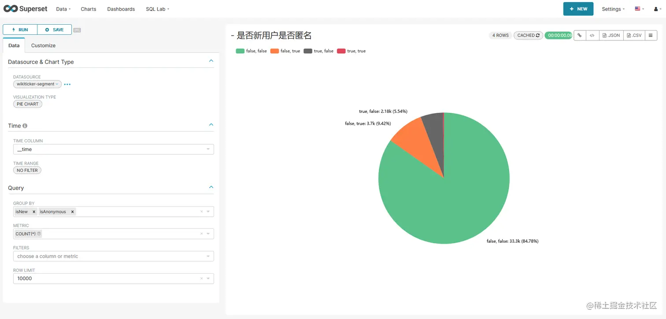
Task: Show the Time section info icon
Action: click(x=25, y=126)
